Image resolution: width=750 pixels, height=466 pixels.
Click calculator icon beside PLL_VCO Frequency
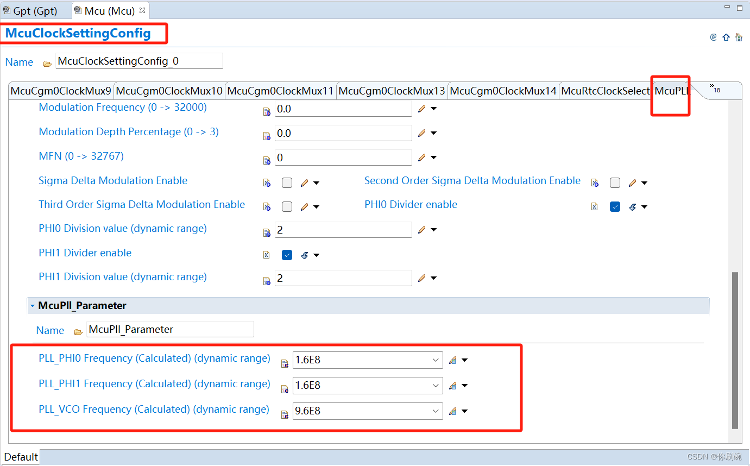point(453,411)
